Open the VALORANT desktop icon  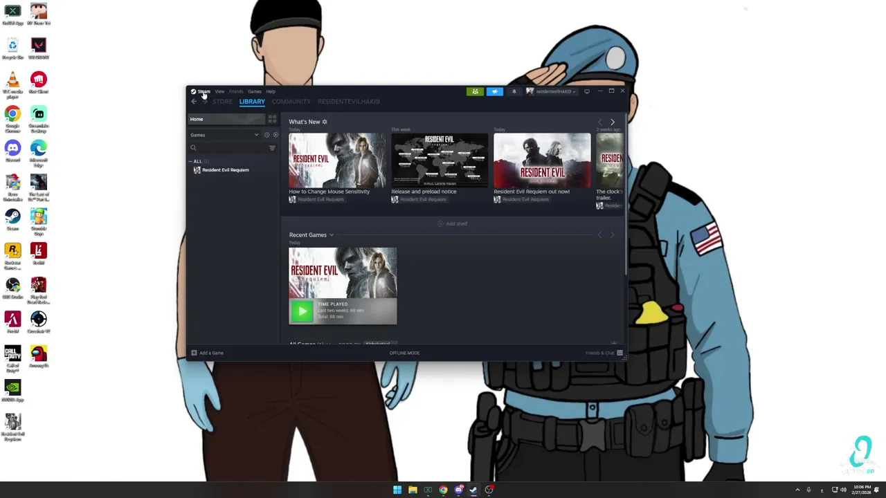pos(38,48)
